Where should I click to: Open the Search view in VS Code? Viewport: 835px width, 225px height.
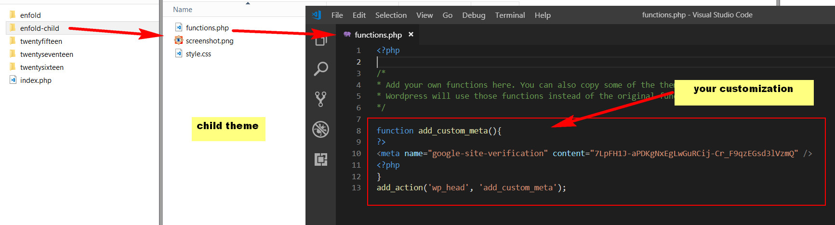point(321,69)
